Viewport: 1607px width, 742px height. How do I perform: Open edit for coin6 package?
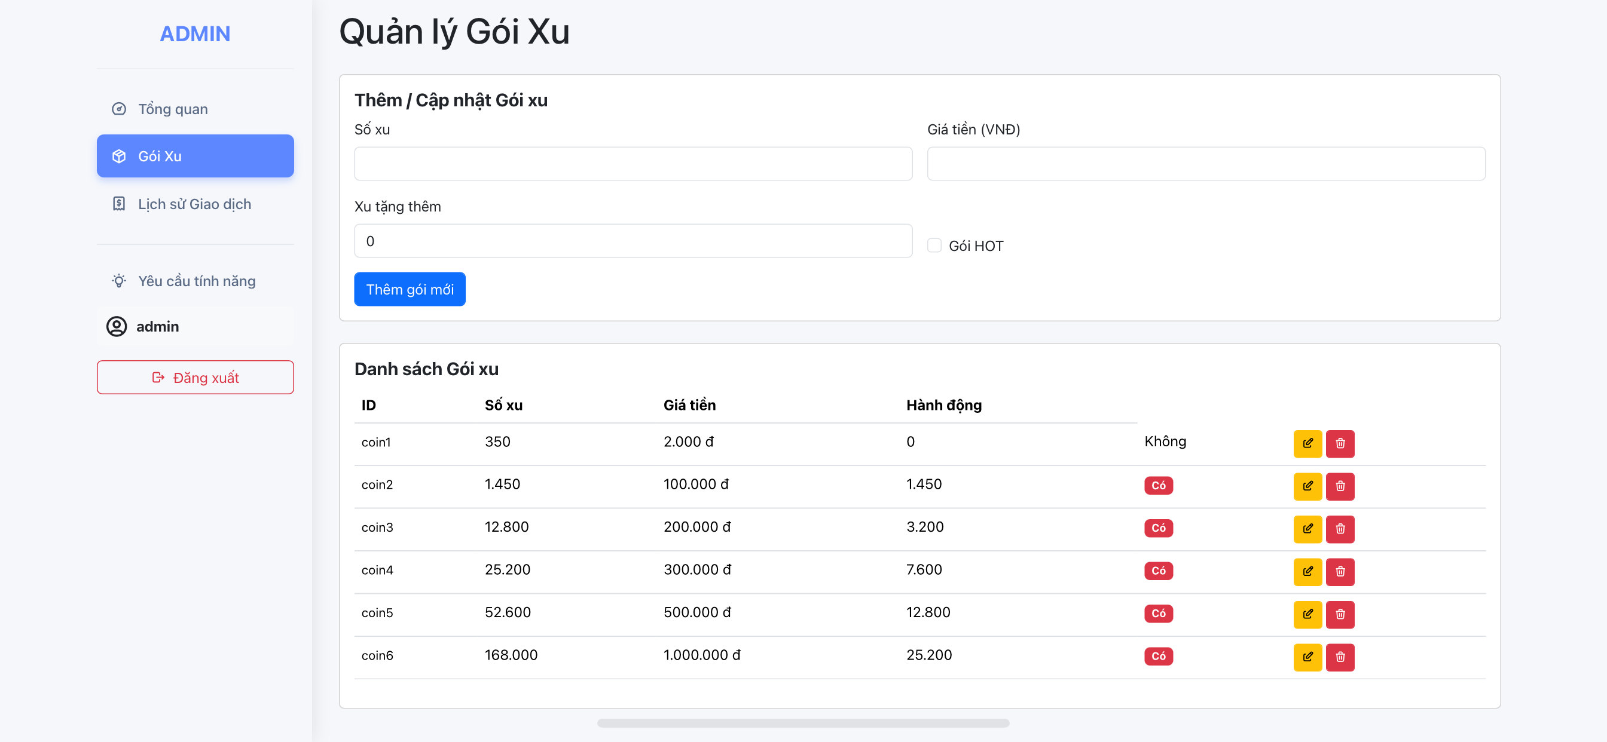tap(1307, 657)
